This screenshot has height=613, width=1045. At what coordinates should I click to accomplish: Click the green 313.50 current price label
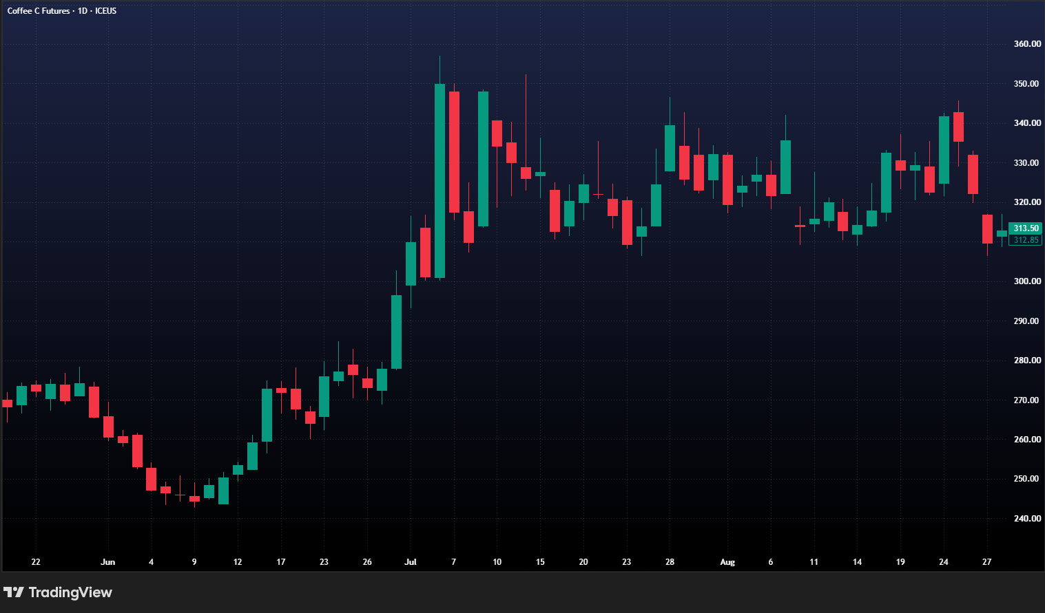(x=1026, y=228)
